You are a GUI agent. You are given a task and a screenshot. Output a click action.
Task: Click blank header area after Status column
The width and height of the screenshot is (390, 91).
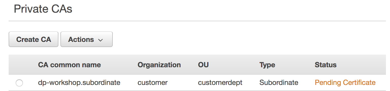point(363,65)
